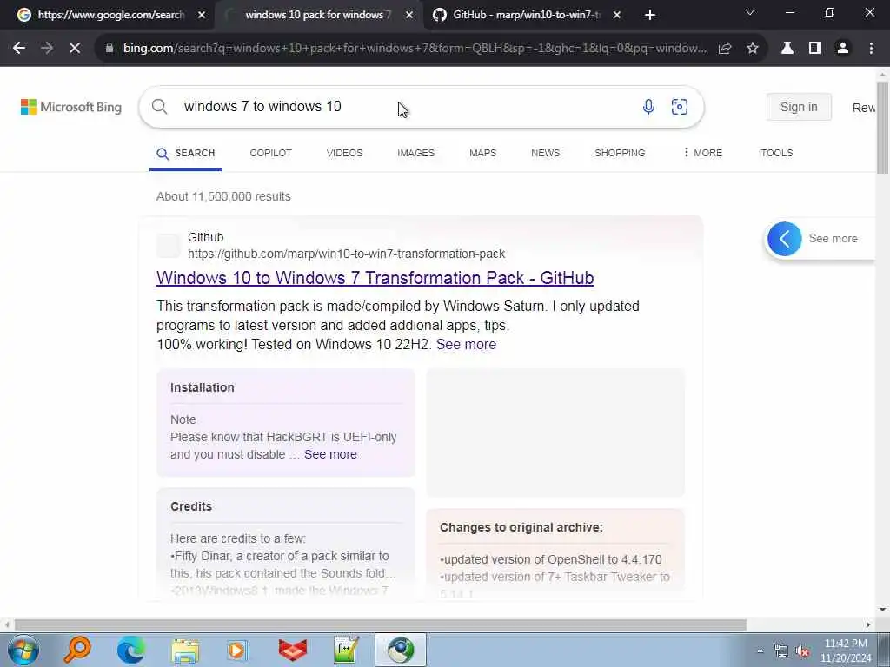Image resolution: width=890 pixels, height=667 pixels.
Task: Launch the magnifier search taskbar app
Action: [77, 650]
